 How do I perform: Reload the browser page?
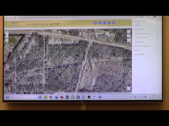[15, 18]
